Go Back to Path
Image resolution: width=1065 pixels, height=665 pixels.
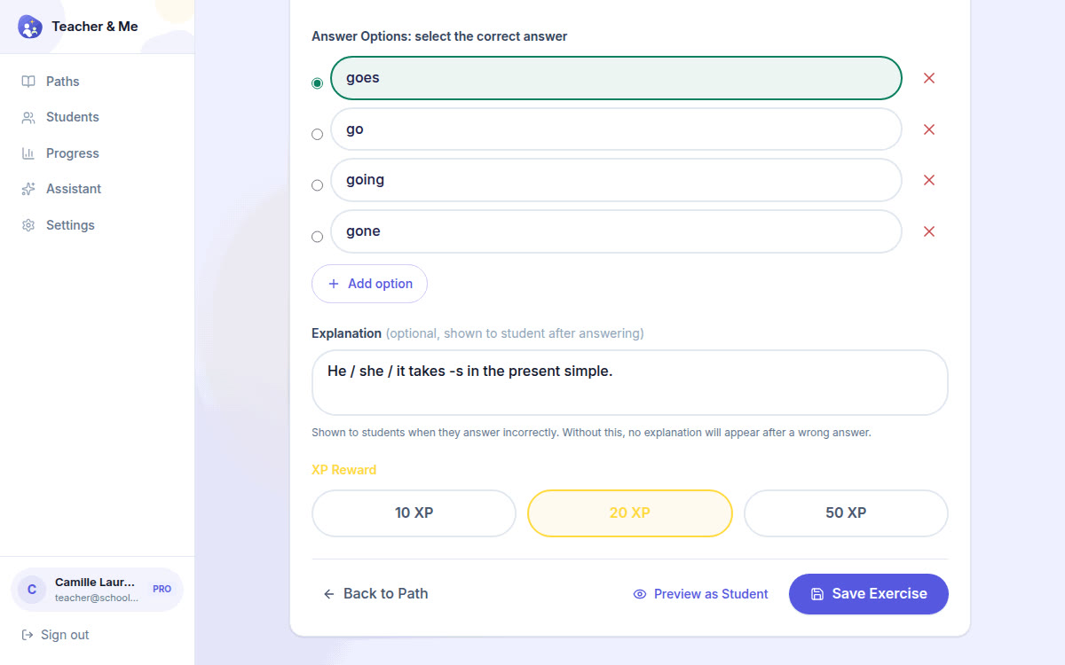pos(375,594)
